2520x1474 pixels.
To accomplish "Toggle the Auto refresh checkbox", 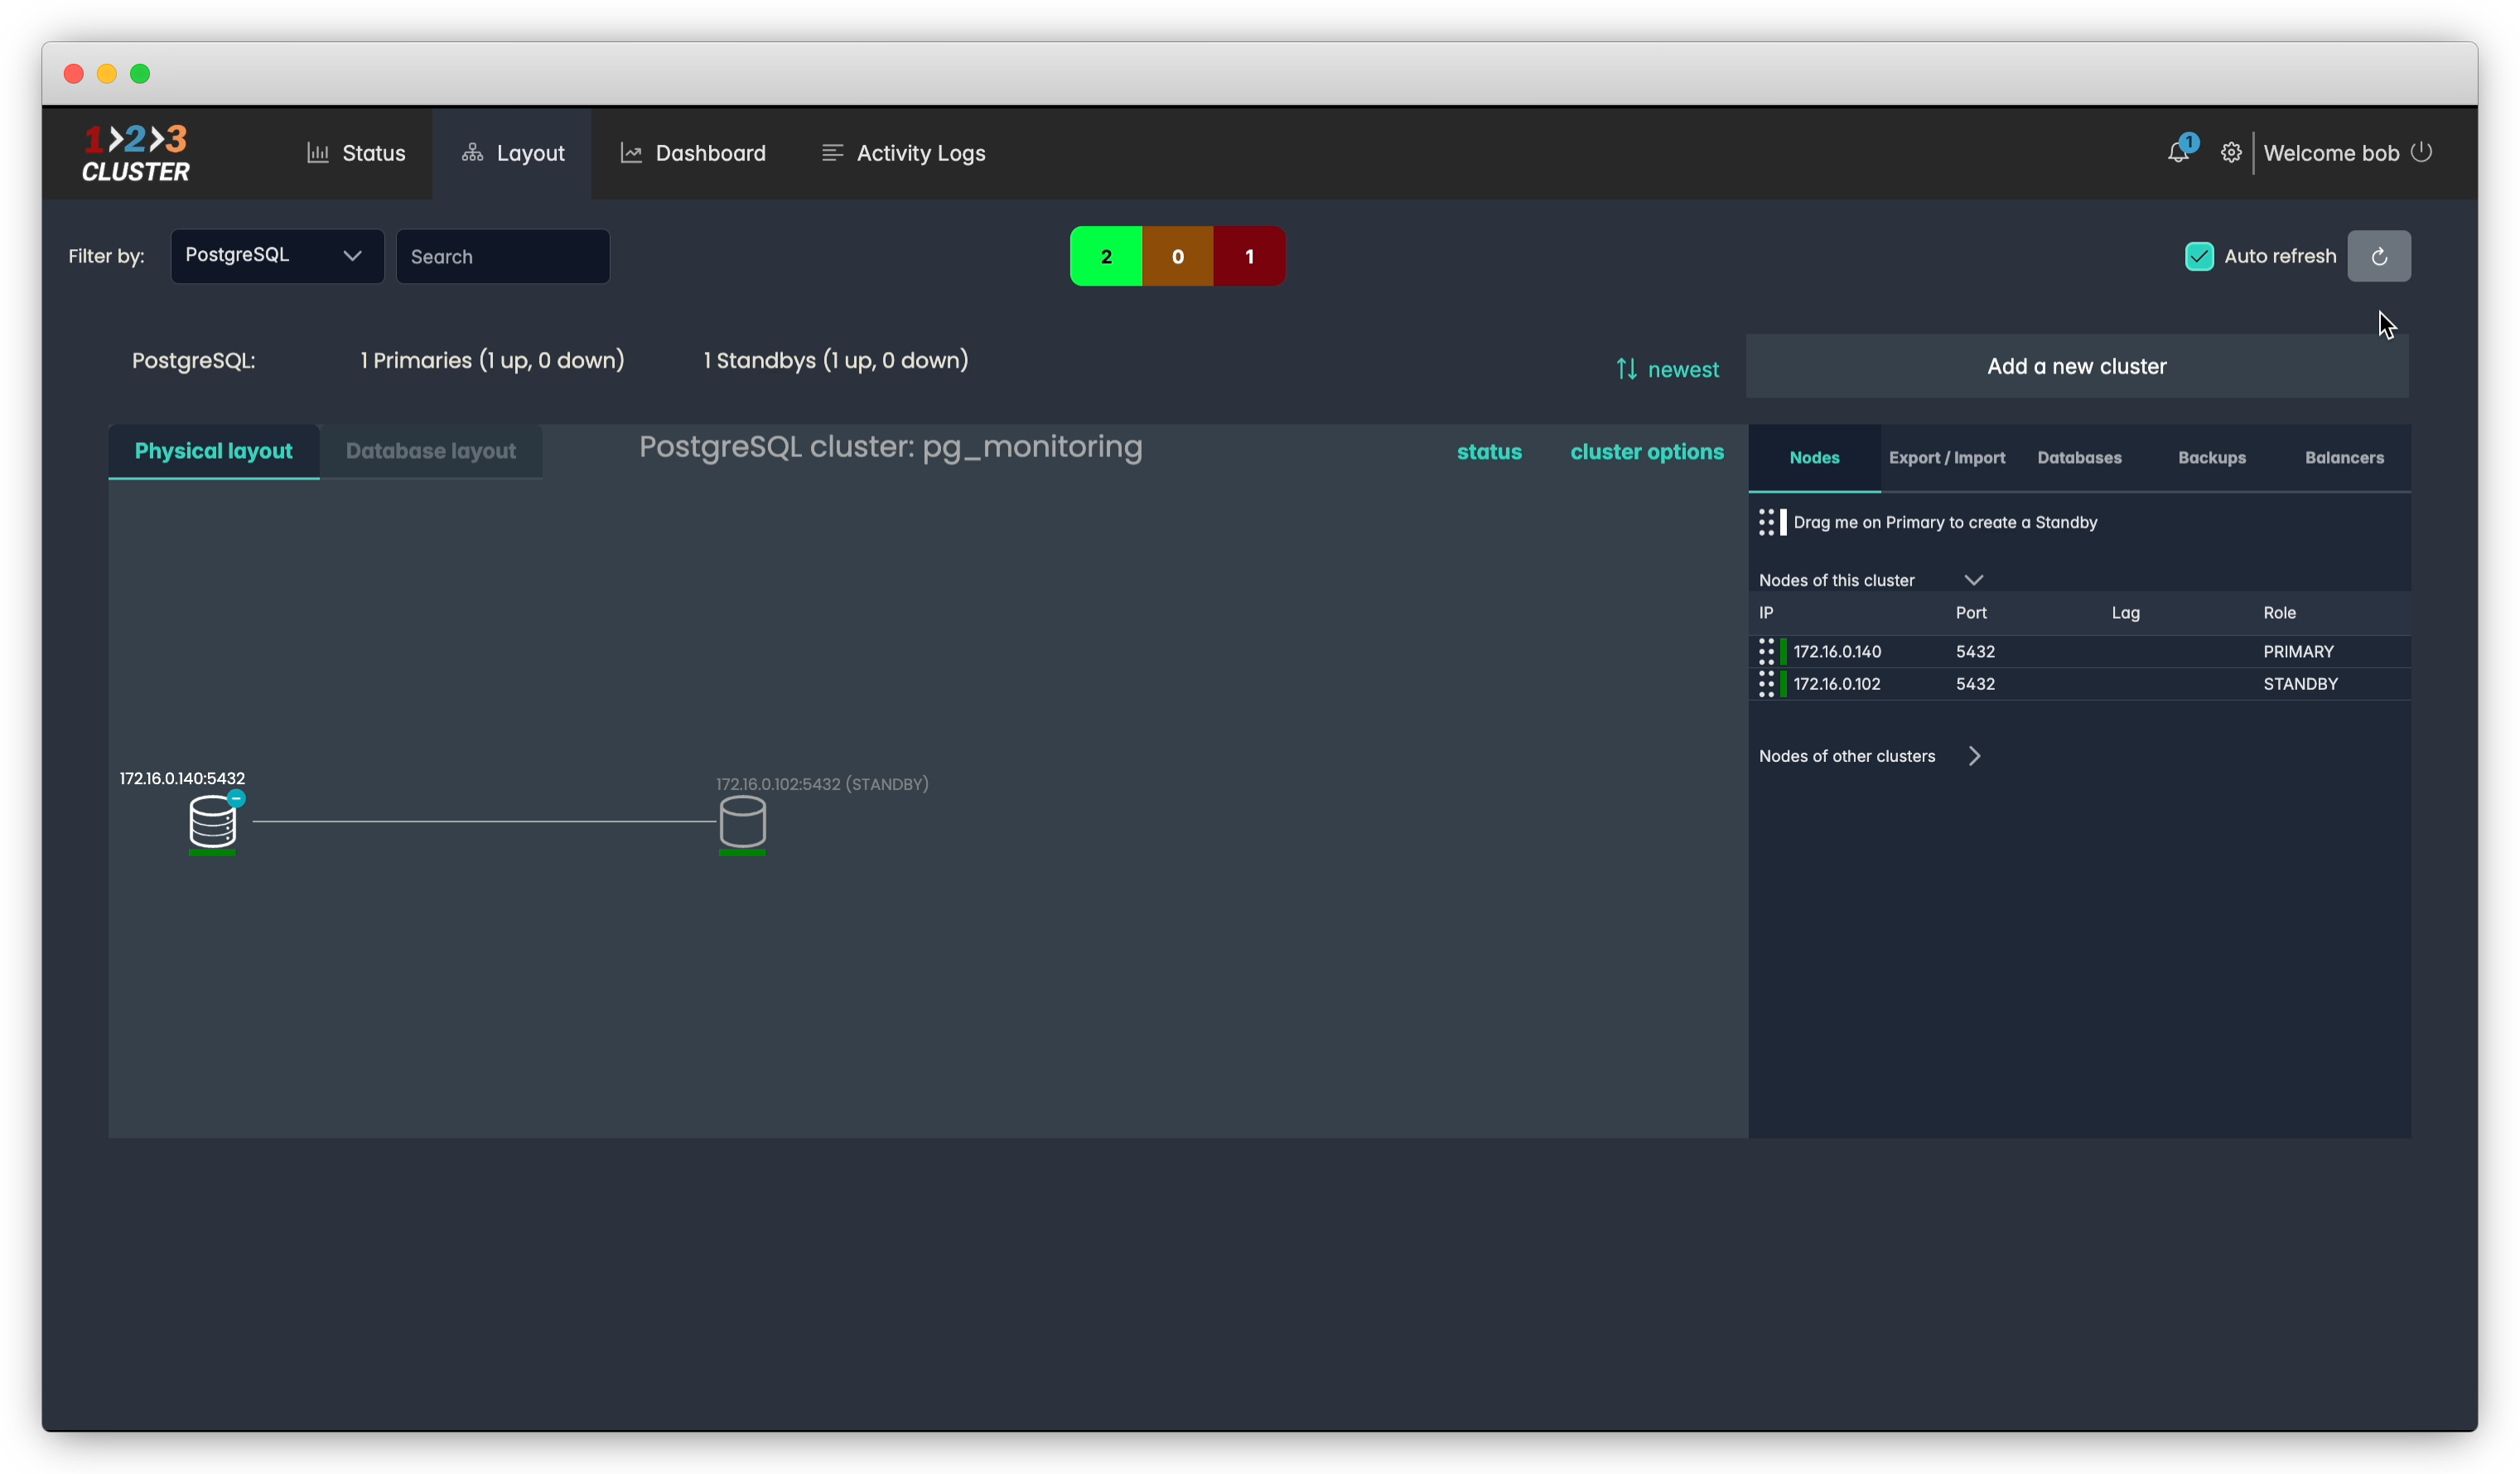I will pyautogui.click(x=2199, y=256).
